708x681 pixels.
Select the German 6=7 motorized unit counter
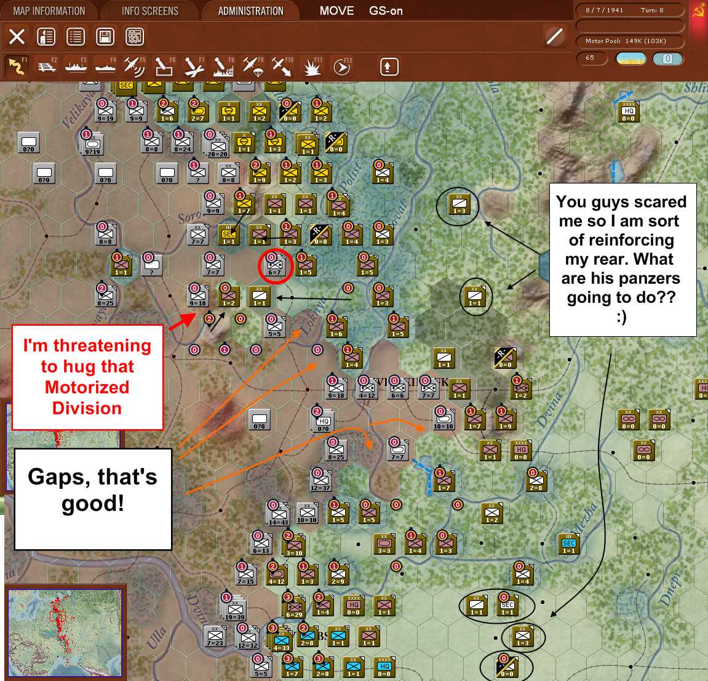coord(275,267)
